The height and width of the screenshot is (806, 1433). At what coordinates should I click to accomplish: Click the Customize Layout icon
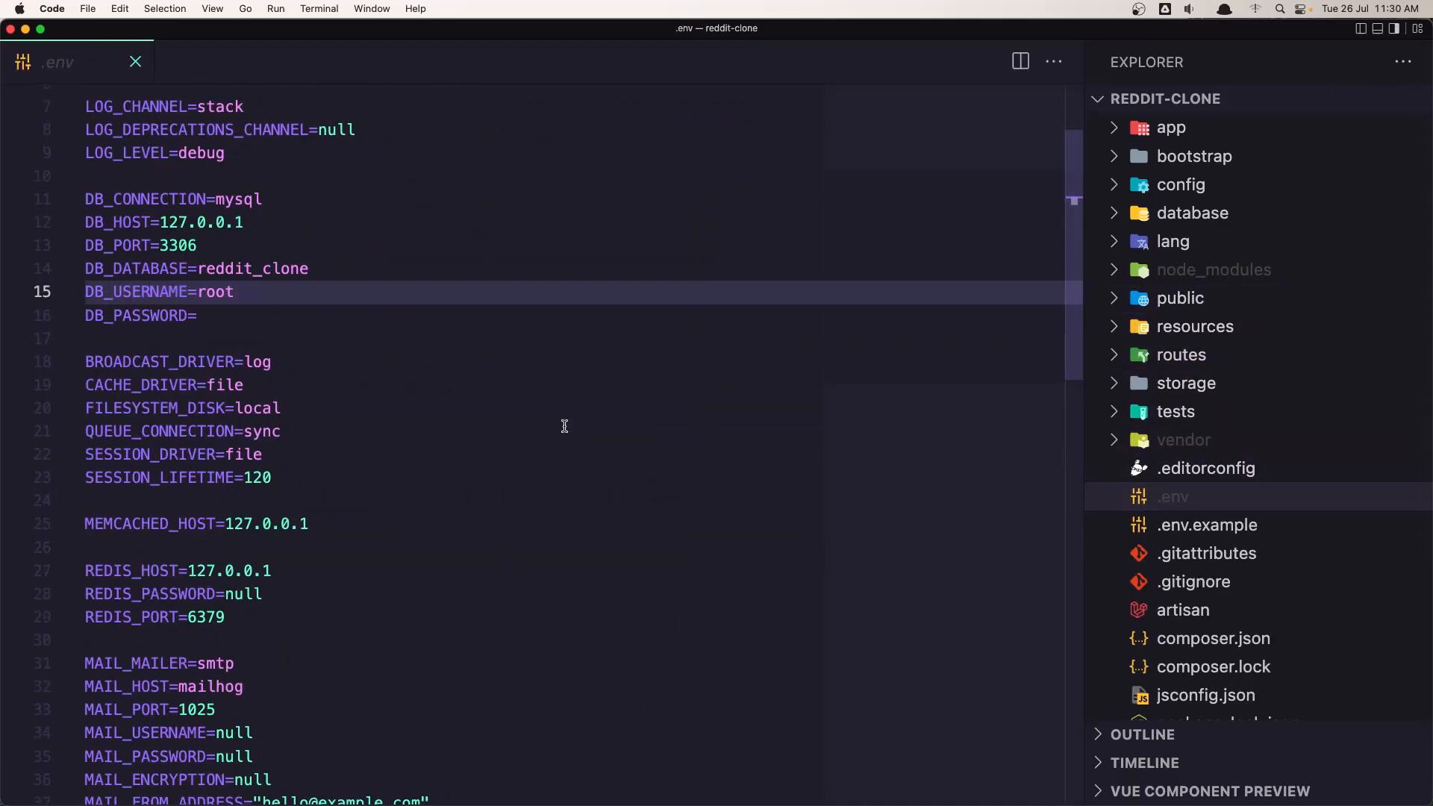click(x=1417, y=28)
